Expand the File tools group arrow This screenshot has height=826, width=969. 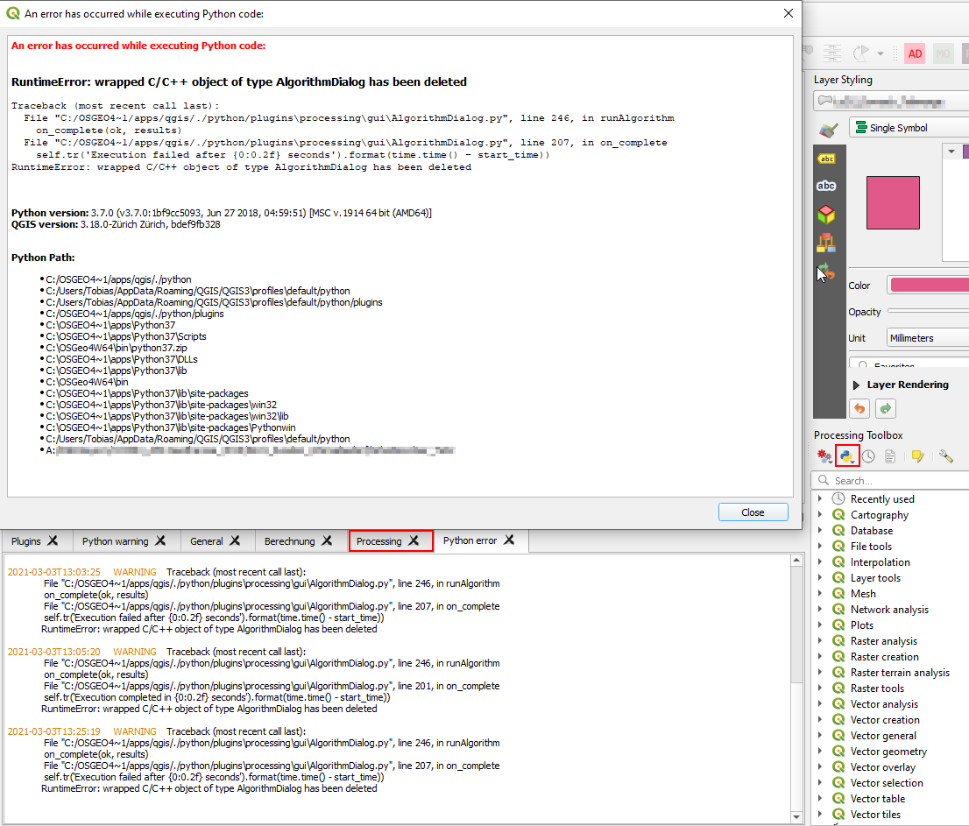tap(820, 546)
